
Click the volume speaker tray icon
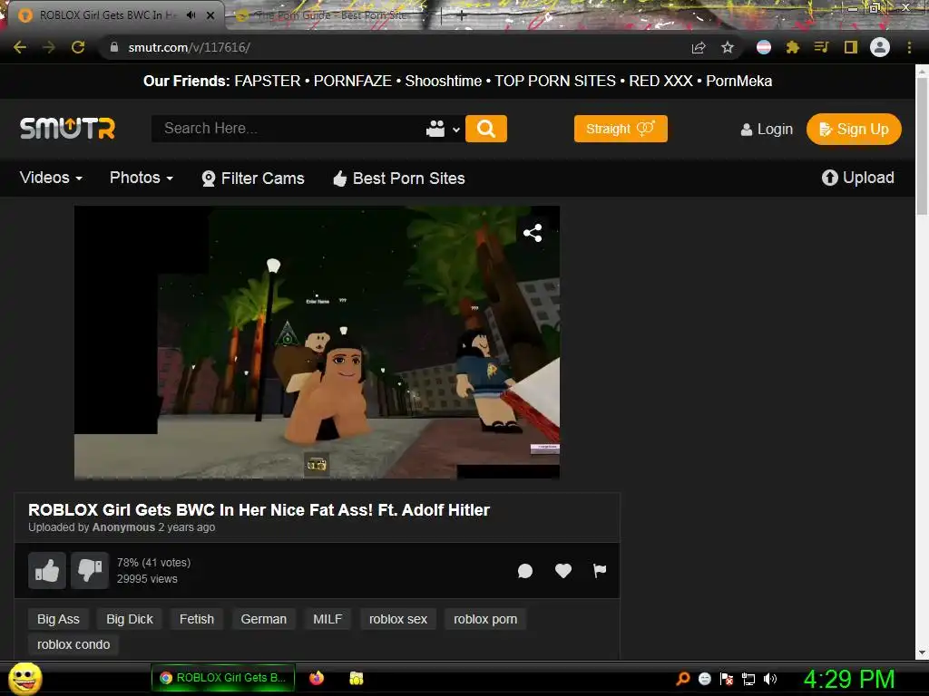tap(769, 679)
